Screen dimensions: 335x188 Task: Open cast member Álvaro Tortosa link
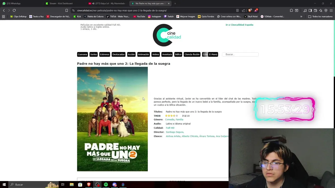[207, 136]
